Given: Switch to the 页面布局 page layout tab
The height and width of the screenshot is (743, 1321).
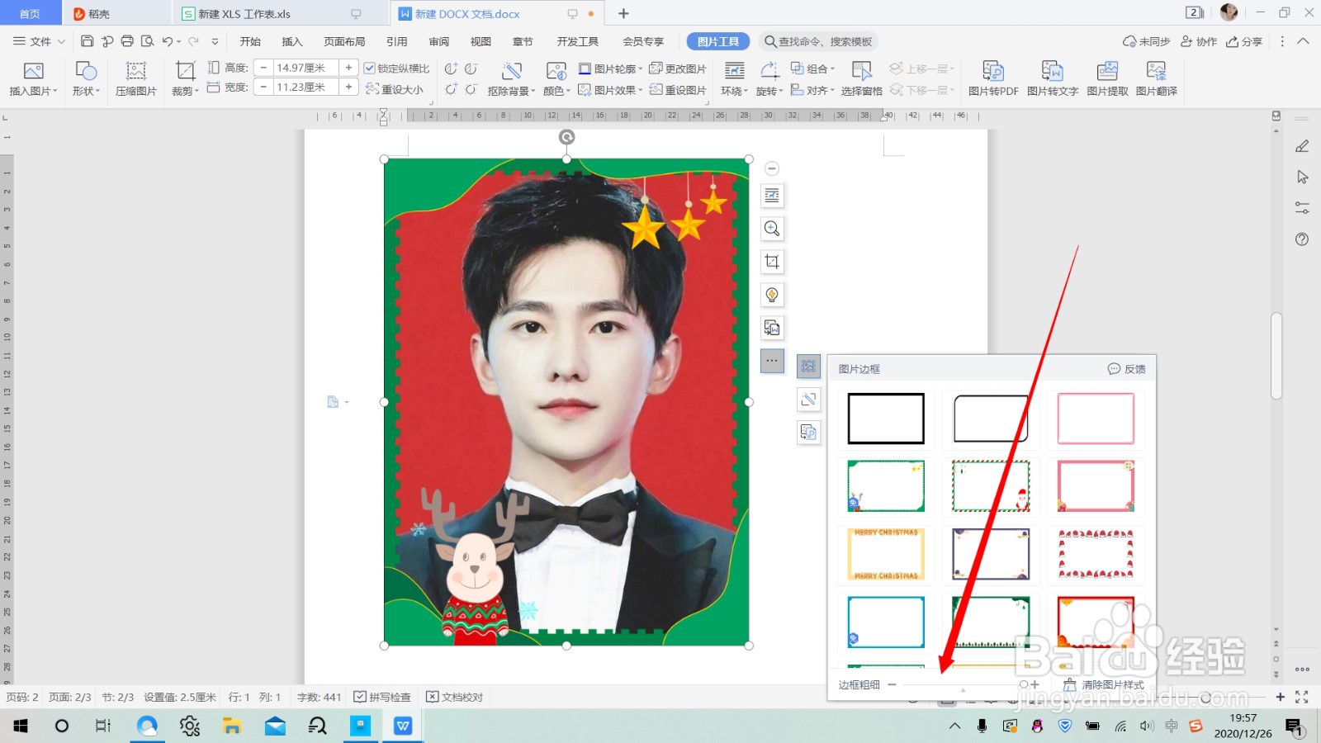Looking at the screenshot, I should pyautogui.click(x=344, y=41).
